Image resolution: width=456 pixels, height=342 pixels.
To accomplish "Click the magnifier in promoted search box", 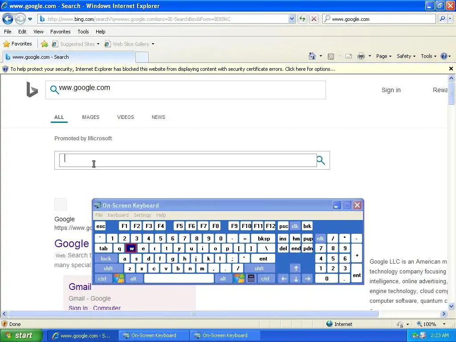I will (321, 160).
